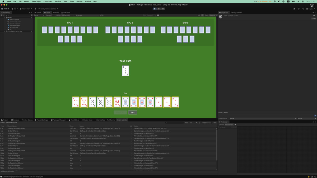
Task: Click the Pause button in the toolbar
Action: (159, 9)
